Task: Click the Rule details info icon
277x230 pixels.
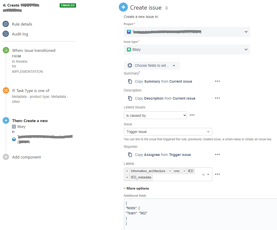Action: pyautogui.click(x=6, y=24)
